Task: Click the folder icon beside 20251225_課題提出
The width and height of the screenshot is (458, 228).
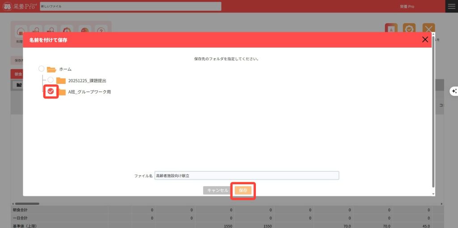Action: point(61,80)
